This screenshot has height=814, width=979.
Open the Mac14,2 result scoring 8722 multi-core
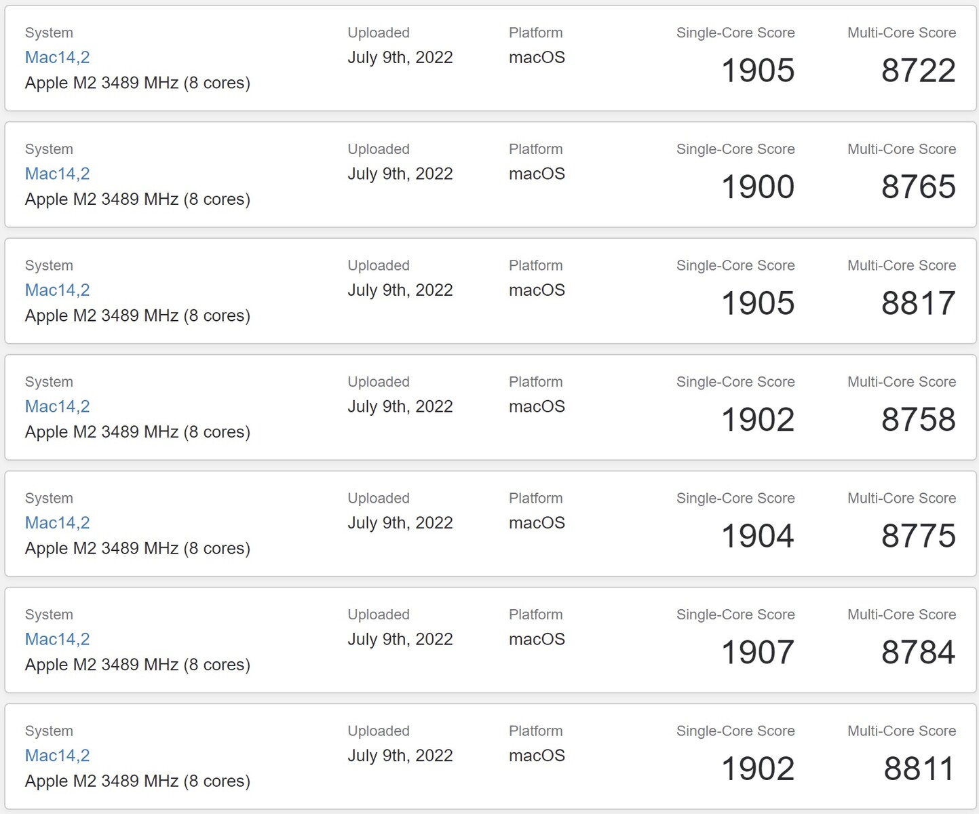[x=57, y=58]
